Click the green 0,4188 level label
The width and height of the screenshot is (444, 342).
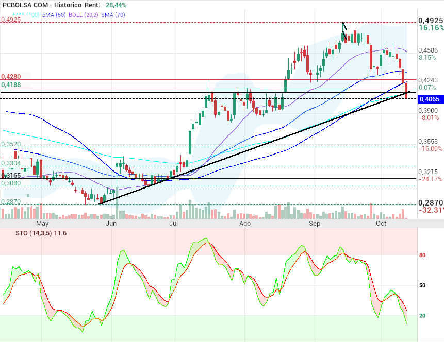[x=11, y=84]
